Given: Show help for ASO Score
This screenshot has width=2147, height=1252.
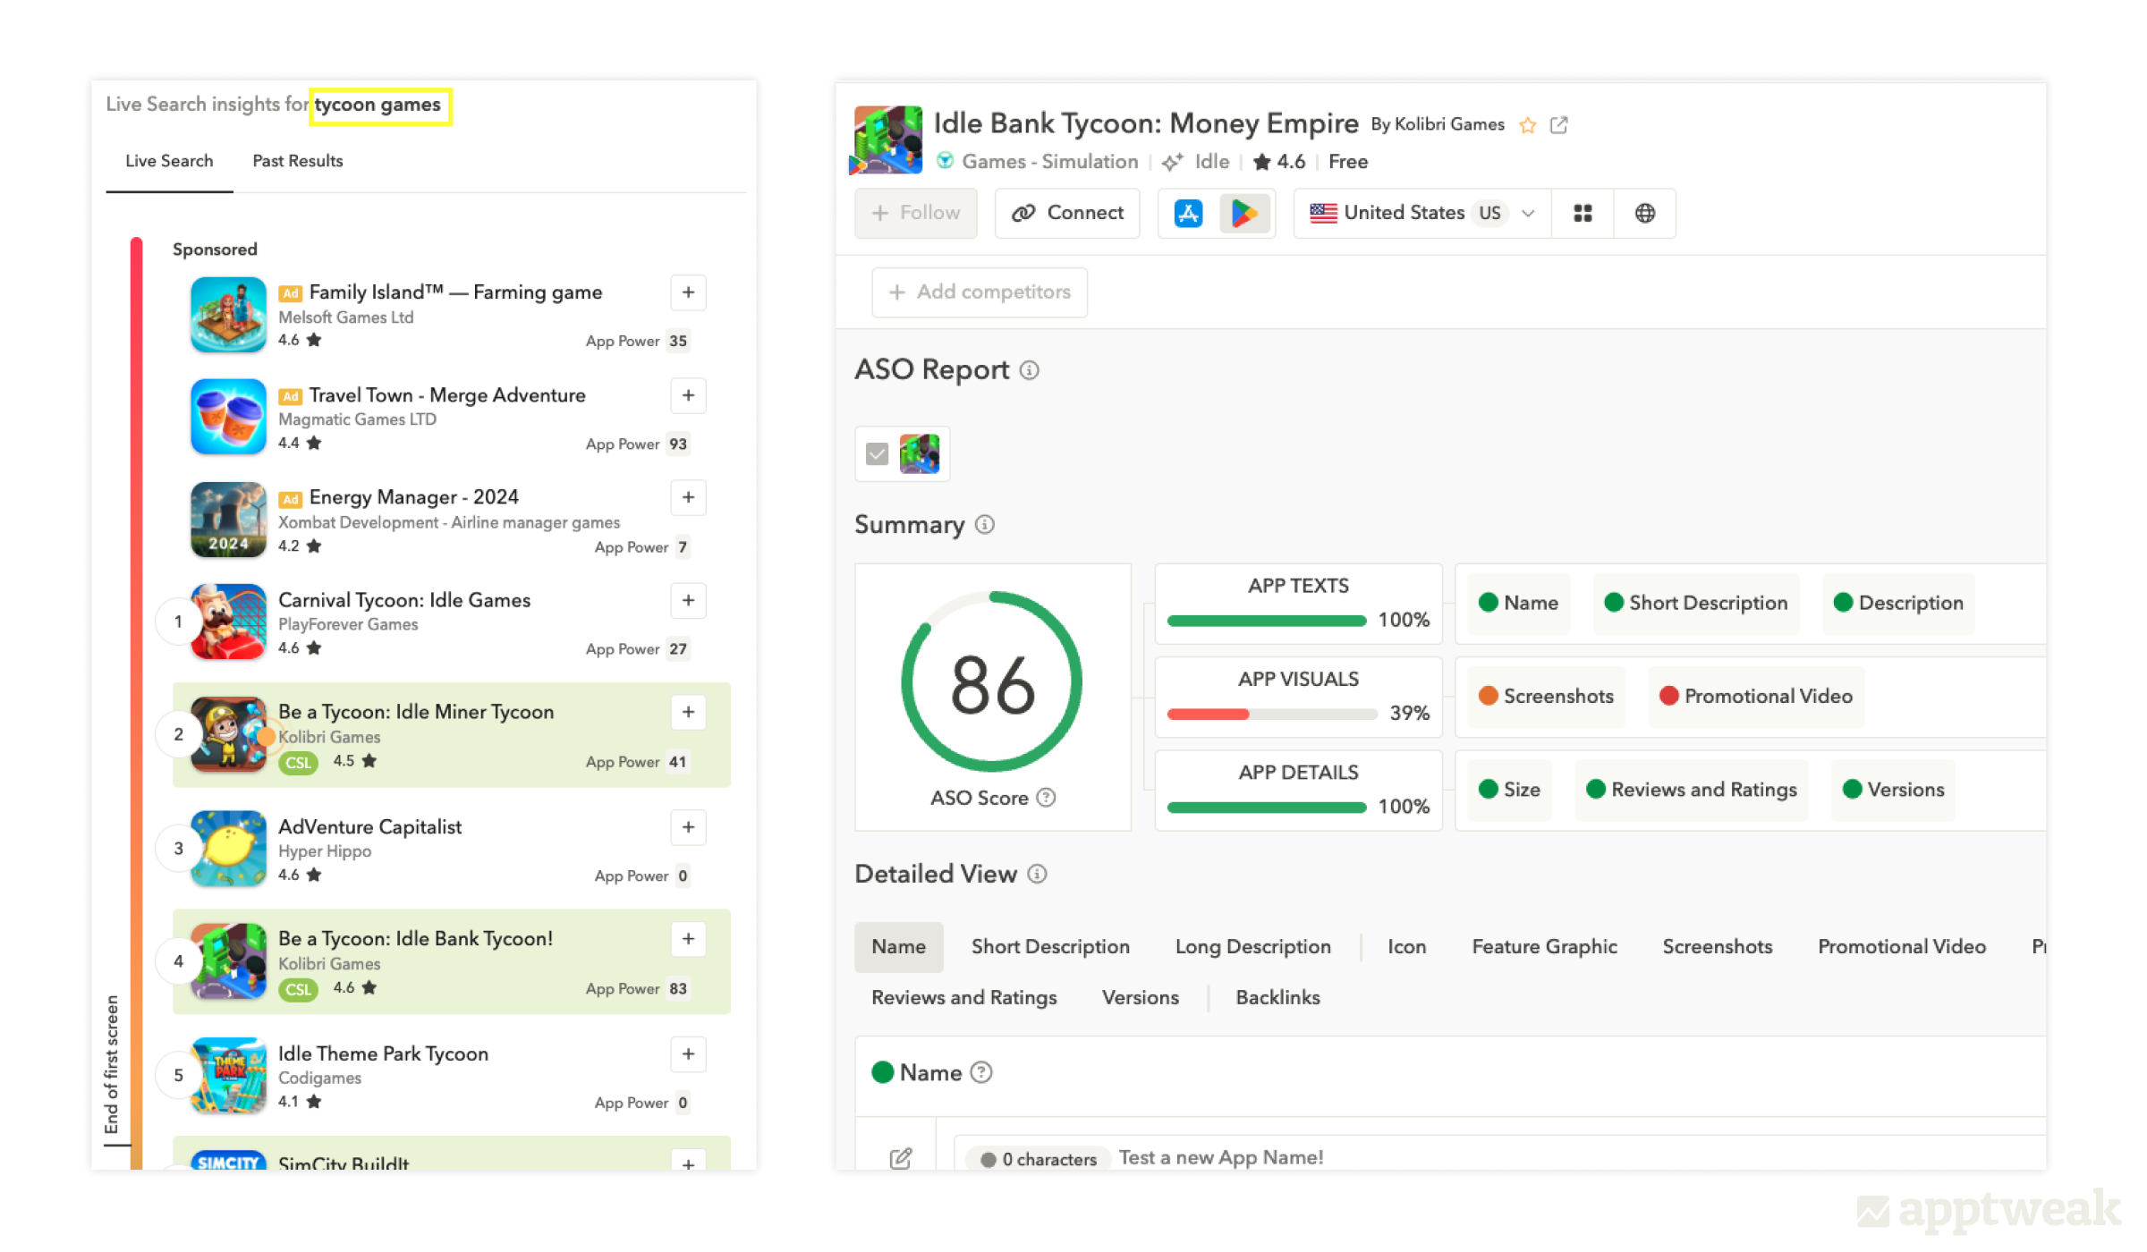Looking at the screenshot, I should tap(1046, 798).
